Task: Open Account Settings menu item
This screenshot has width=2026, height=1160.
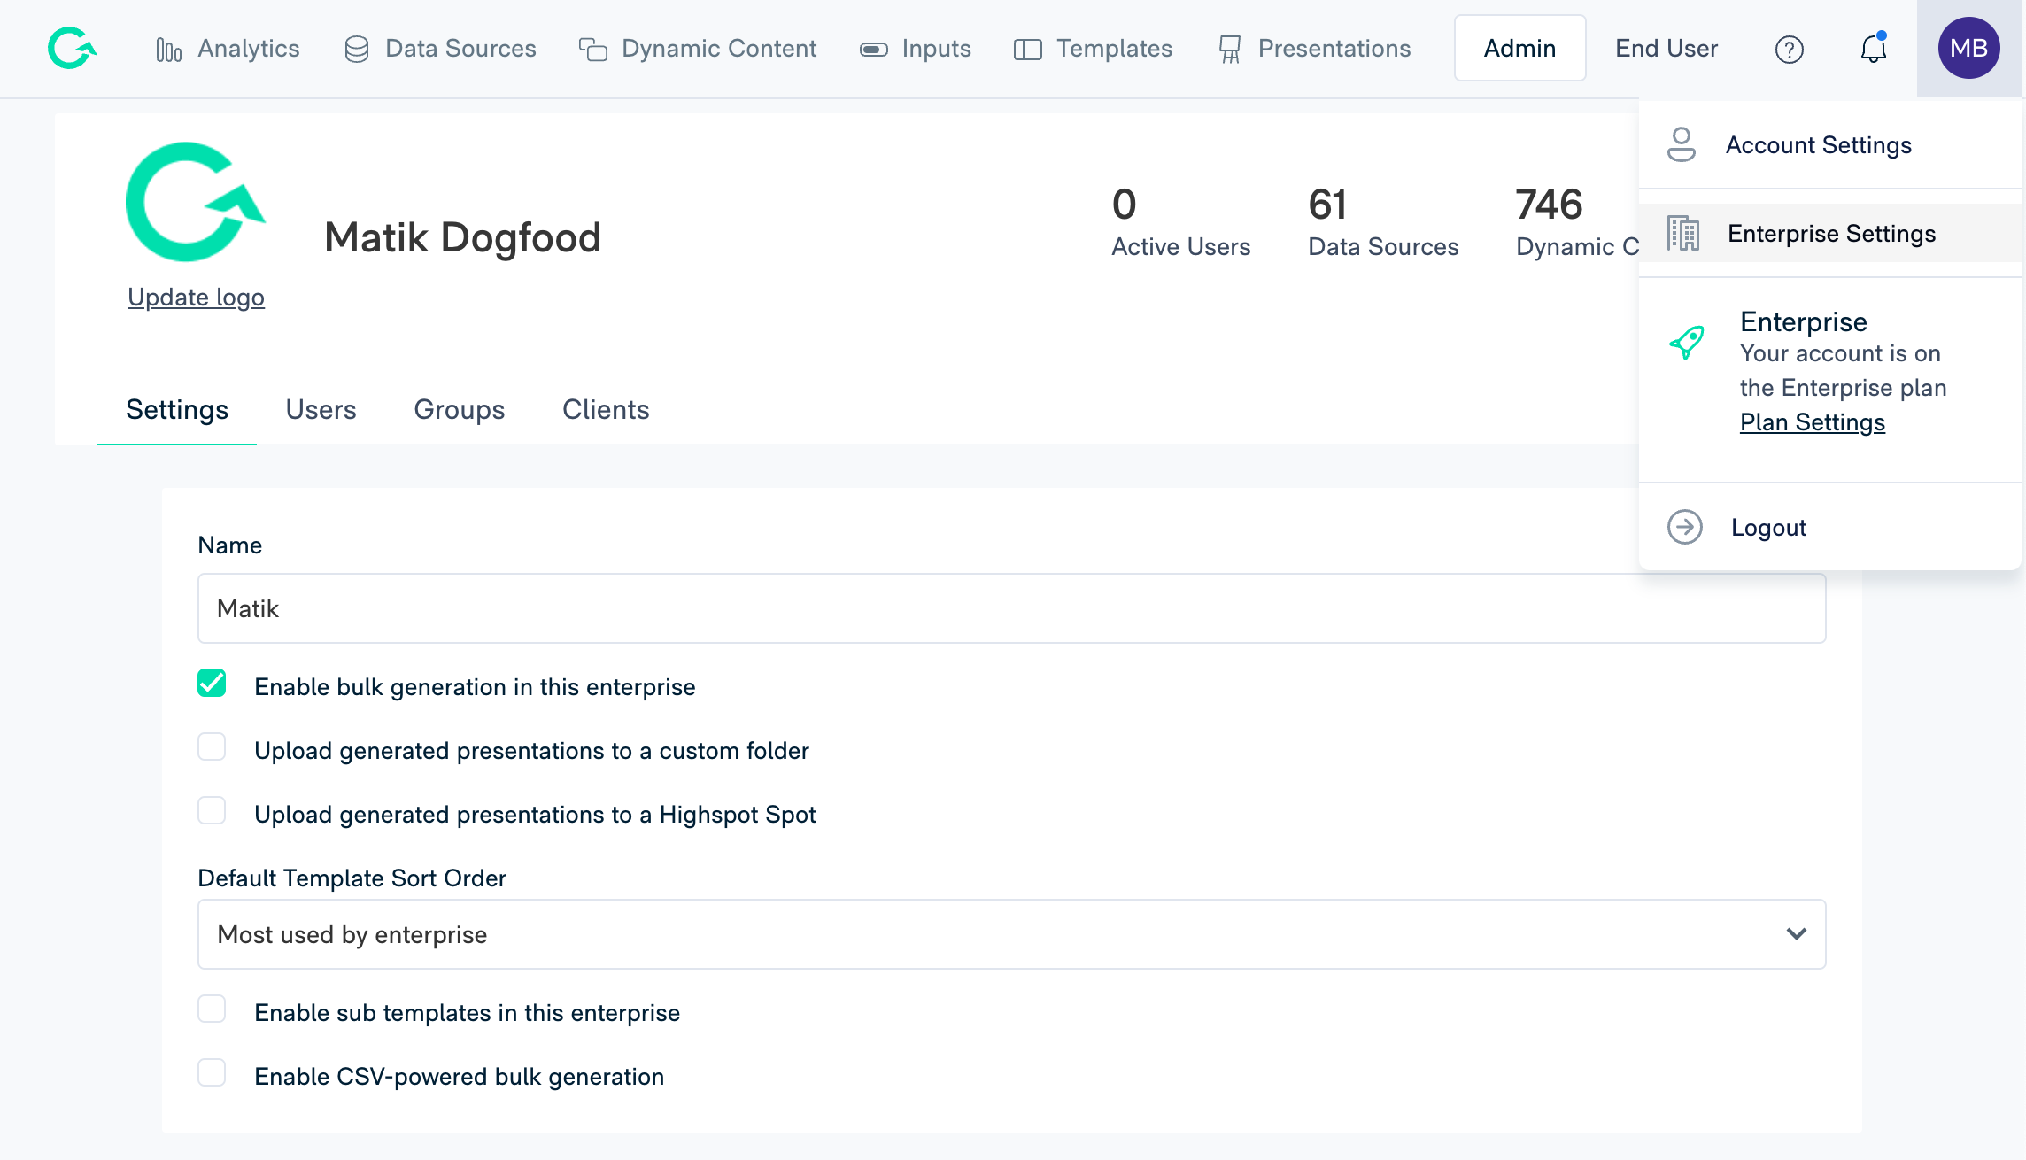Action: [x=1819, y=143]
